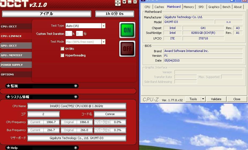Click the Close button in CPU-Z
This screenshot has width=248, height=150.
tap(237, 99)
